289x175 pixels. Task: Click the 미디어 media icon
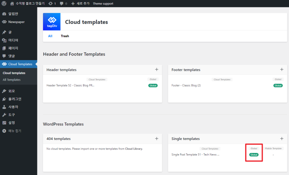4,40
